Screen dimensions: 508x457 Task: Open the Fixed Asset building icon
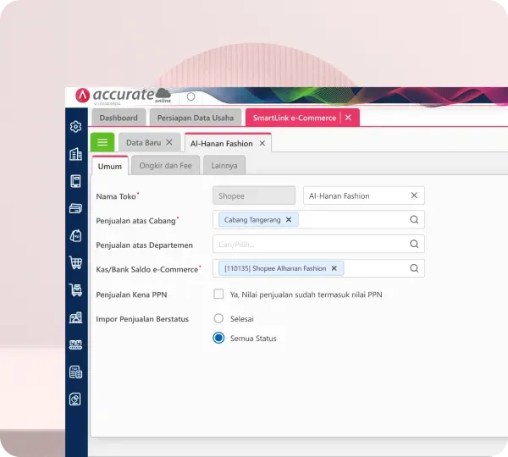76,317
